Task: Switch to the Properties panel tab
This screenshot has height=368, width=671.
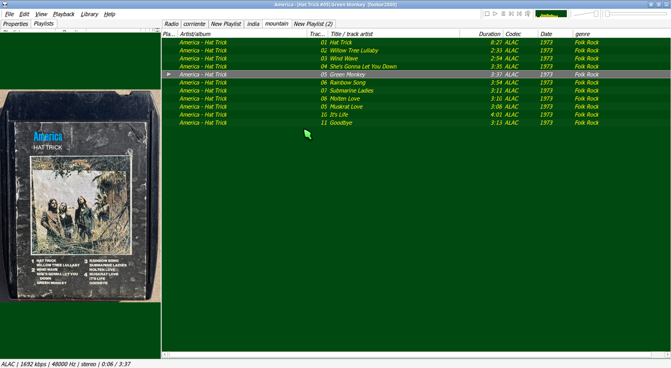Action: pos(15,24)
